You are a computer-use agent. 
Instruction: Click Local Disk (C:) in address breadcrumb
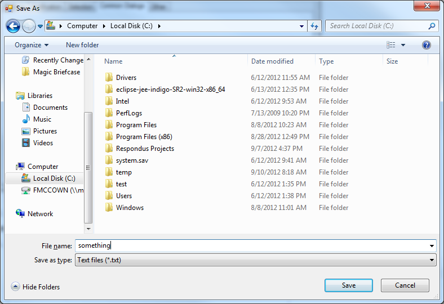pyautogui.click(x=131, y=26)
